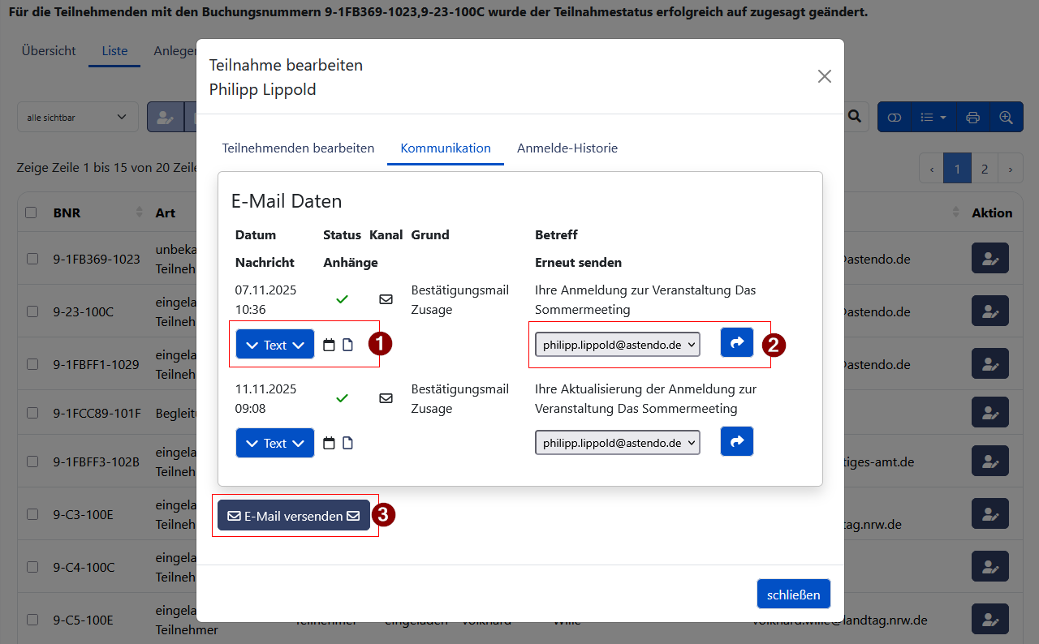Enable the checkbox beside 9-C3-100E
This screenshot has height=644, width=1039.
tap(32, 513)
